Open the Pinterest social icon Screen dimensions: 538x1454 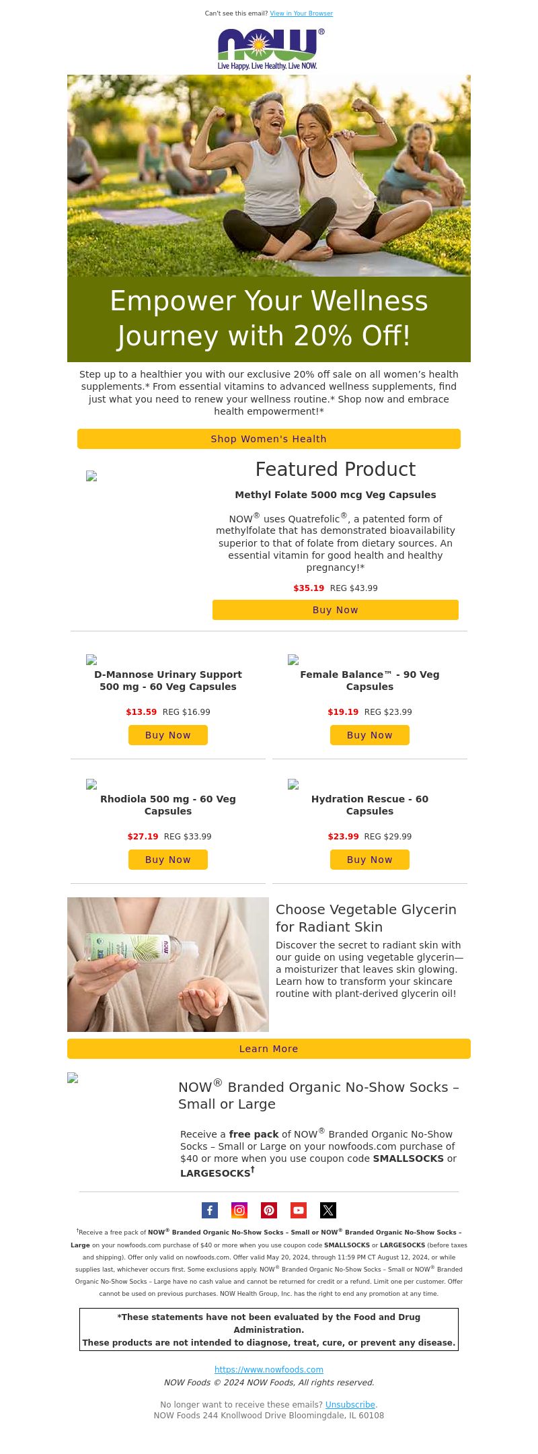tap(269, 1210)
